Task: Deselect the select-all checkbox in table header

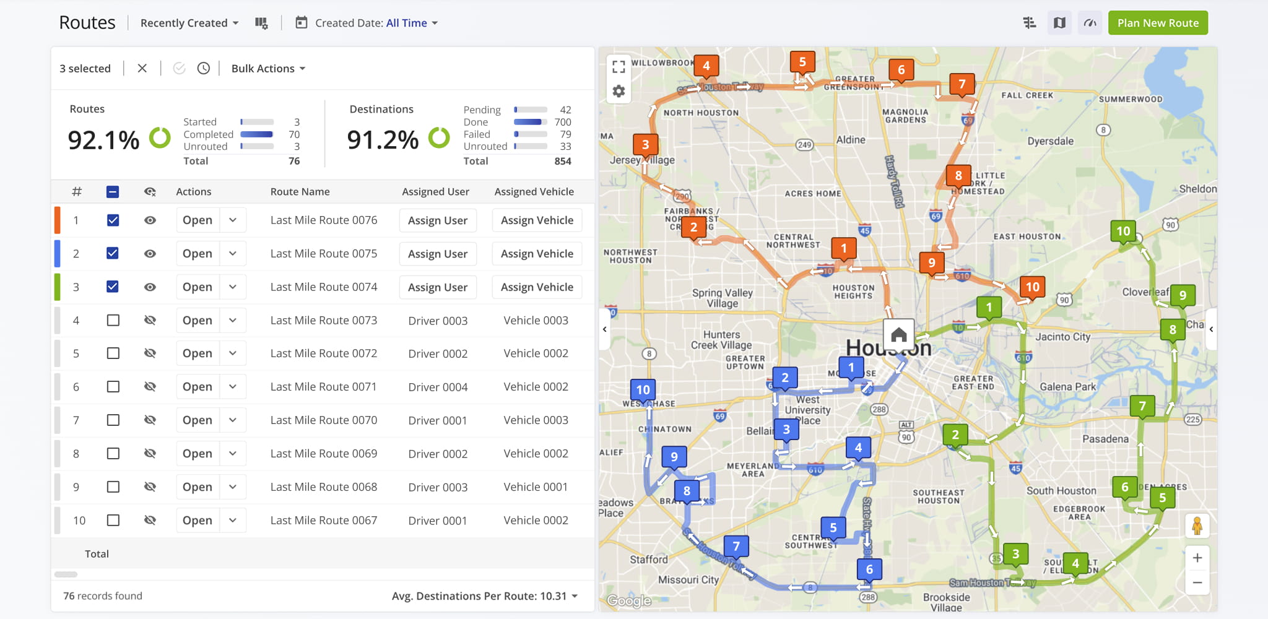Action: coord(113,191)
